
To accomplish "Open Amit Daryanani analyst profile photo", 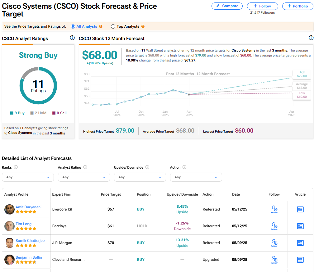I will coord(9,209).
